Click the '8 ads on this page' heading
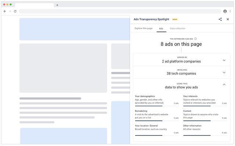Screen dimensions: 235x146 pos(181,44)
